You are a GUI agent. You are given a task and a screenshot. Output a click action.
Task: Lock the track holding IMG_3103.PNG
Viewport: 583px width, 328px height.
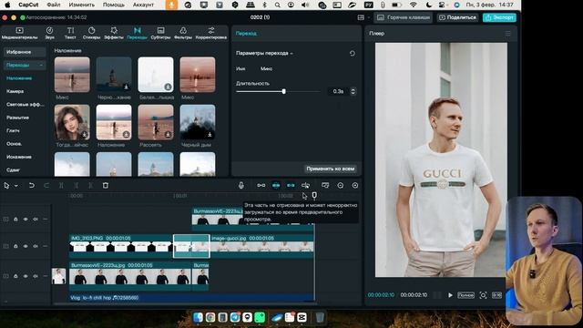coord(15,246)
